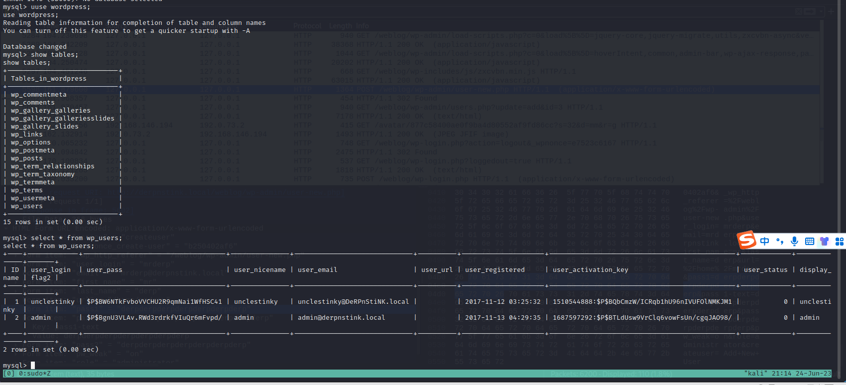Switch punctuation mode on Sogou bar
Image resolution: width=846 pixels, height=385 pixels.
click(780, 242)
